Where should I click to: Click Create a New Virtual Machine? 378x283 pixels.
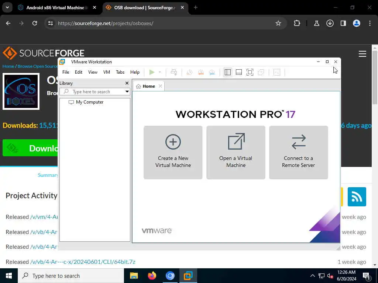click(173, 153)
